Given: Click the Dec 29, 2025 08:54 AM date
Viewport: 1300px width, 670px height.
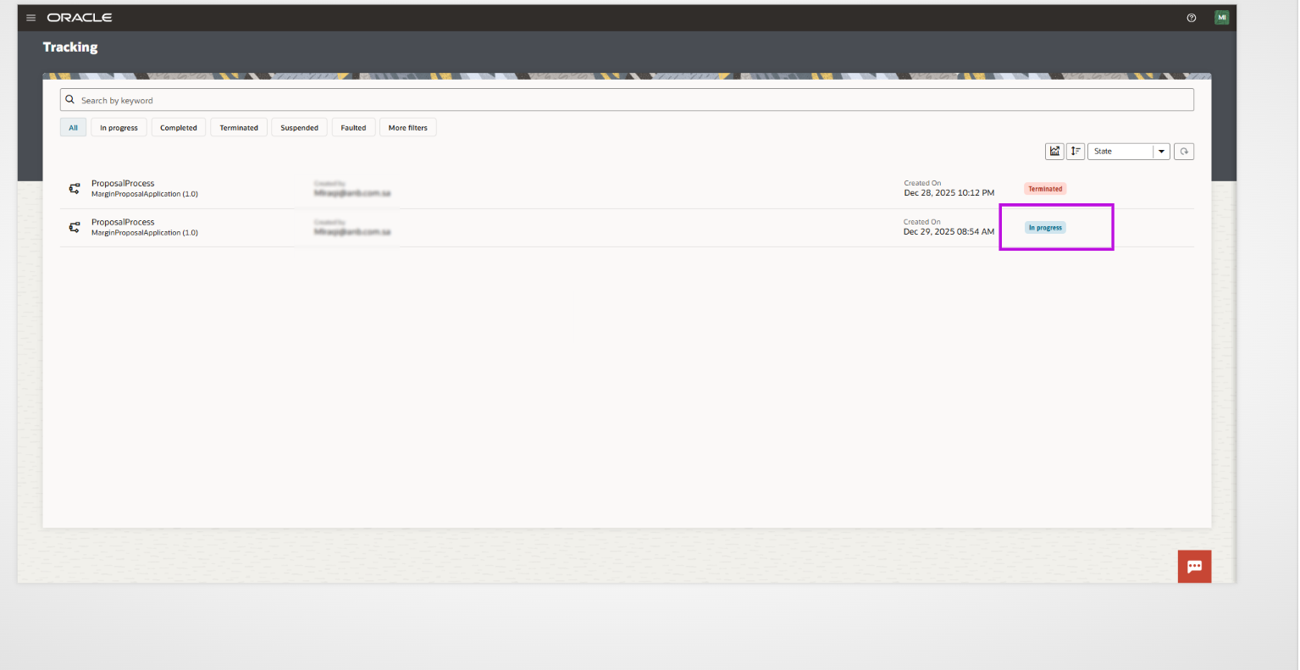Looking at the screenshot, I should [x=949, y=232].
